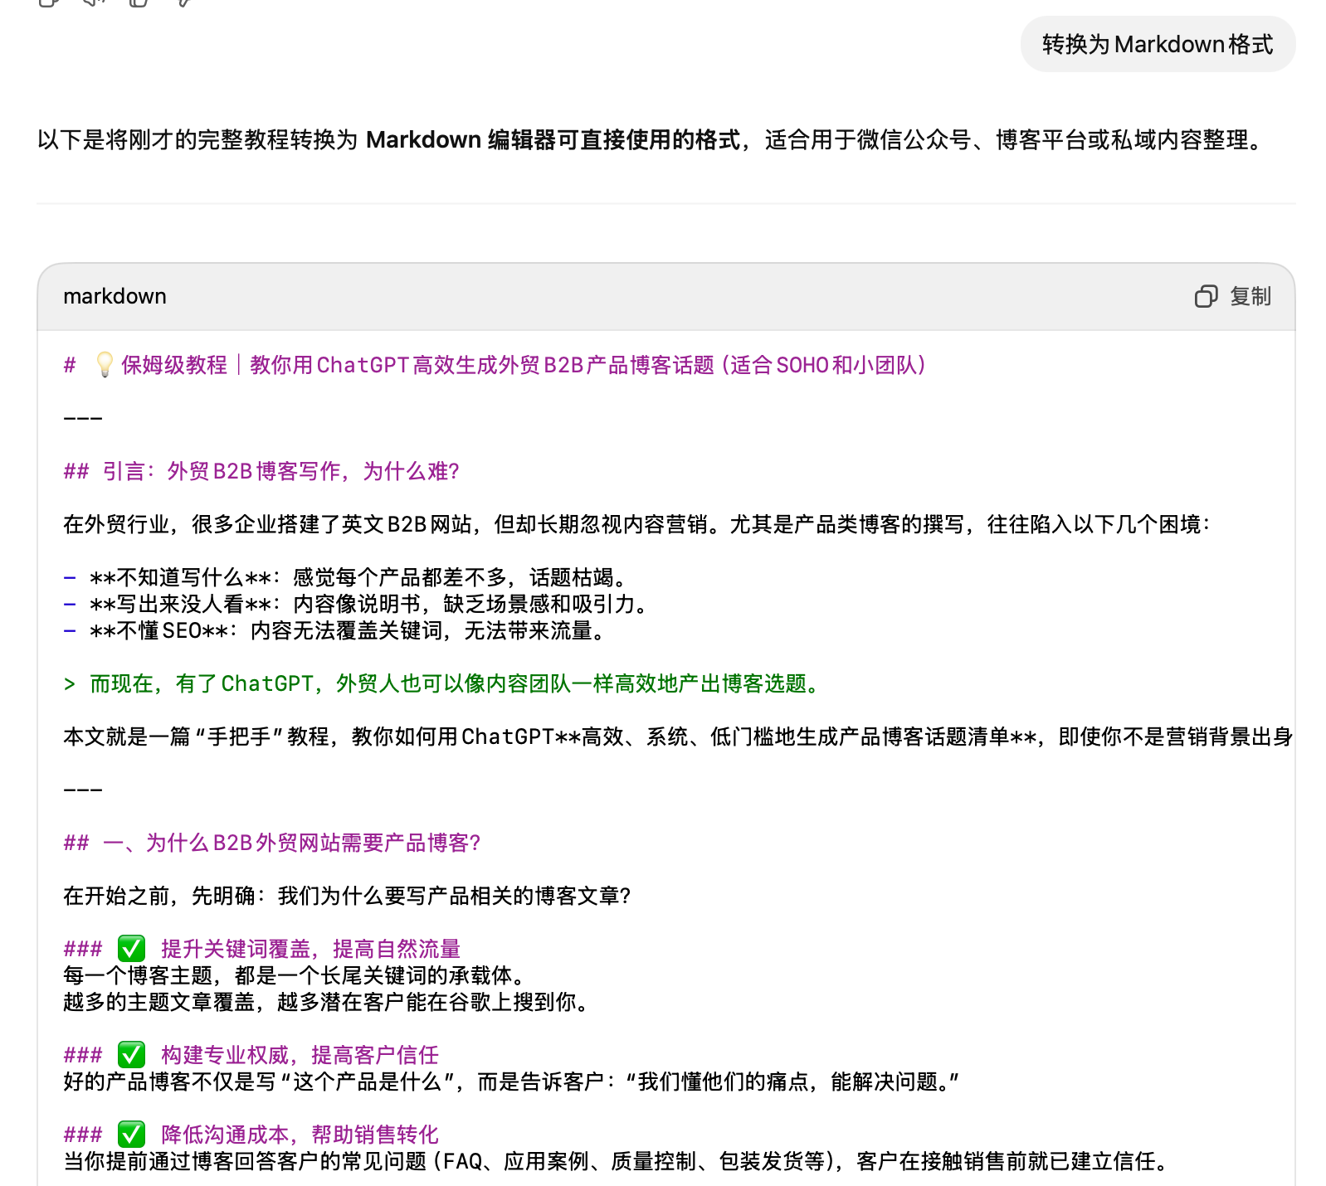
Task: Click heading text 提升关键词覆盖，提高自然流量
Action: (310, 948)
